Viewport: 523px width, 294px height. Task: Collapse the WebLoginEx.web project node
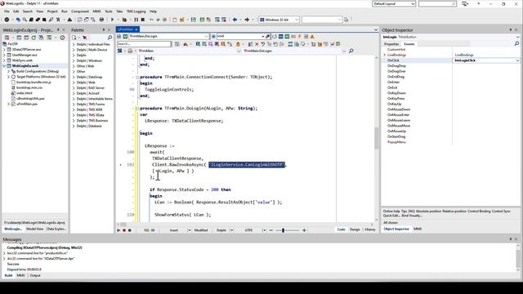(4, 66)
